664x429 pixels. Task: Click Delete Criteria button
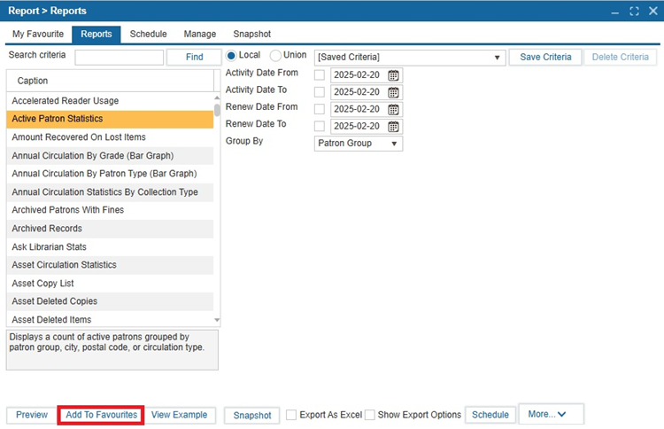tap(620, 57)
